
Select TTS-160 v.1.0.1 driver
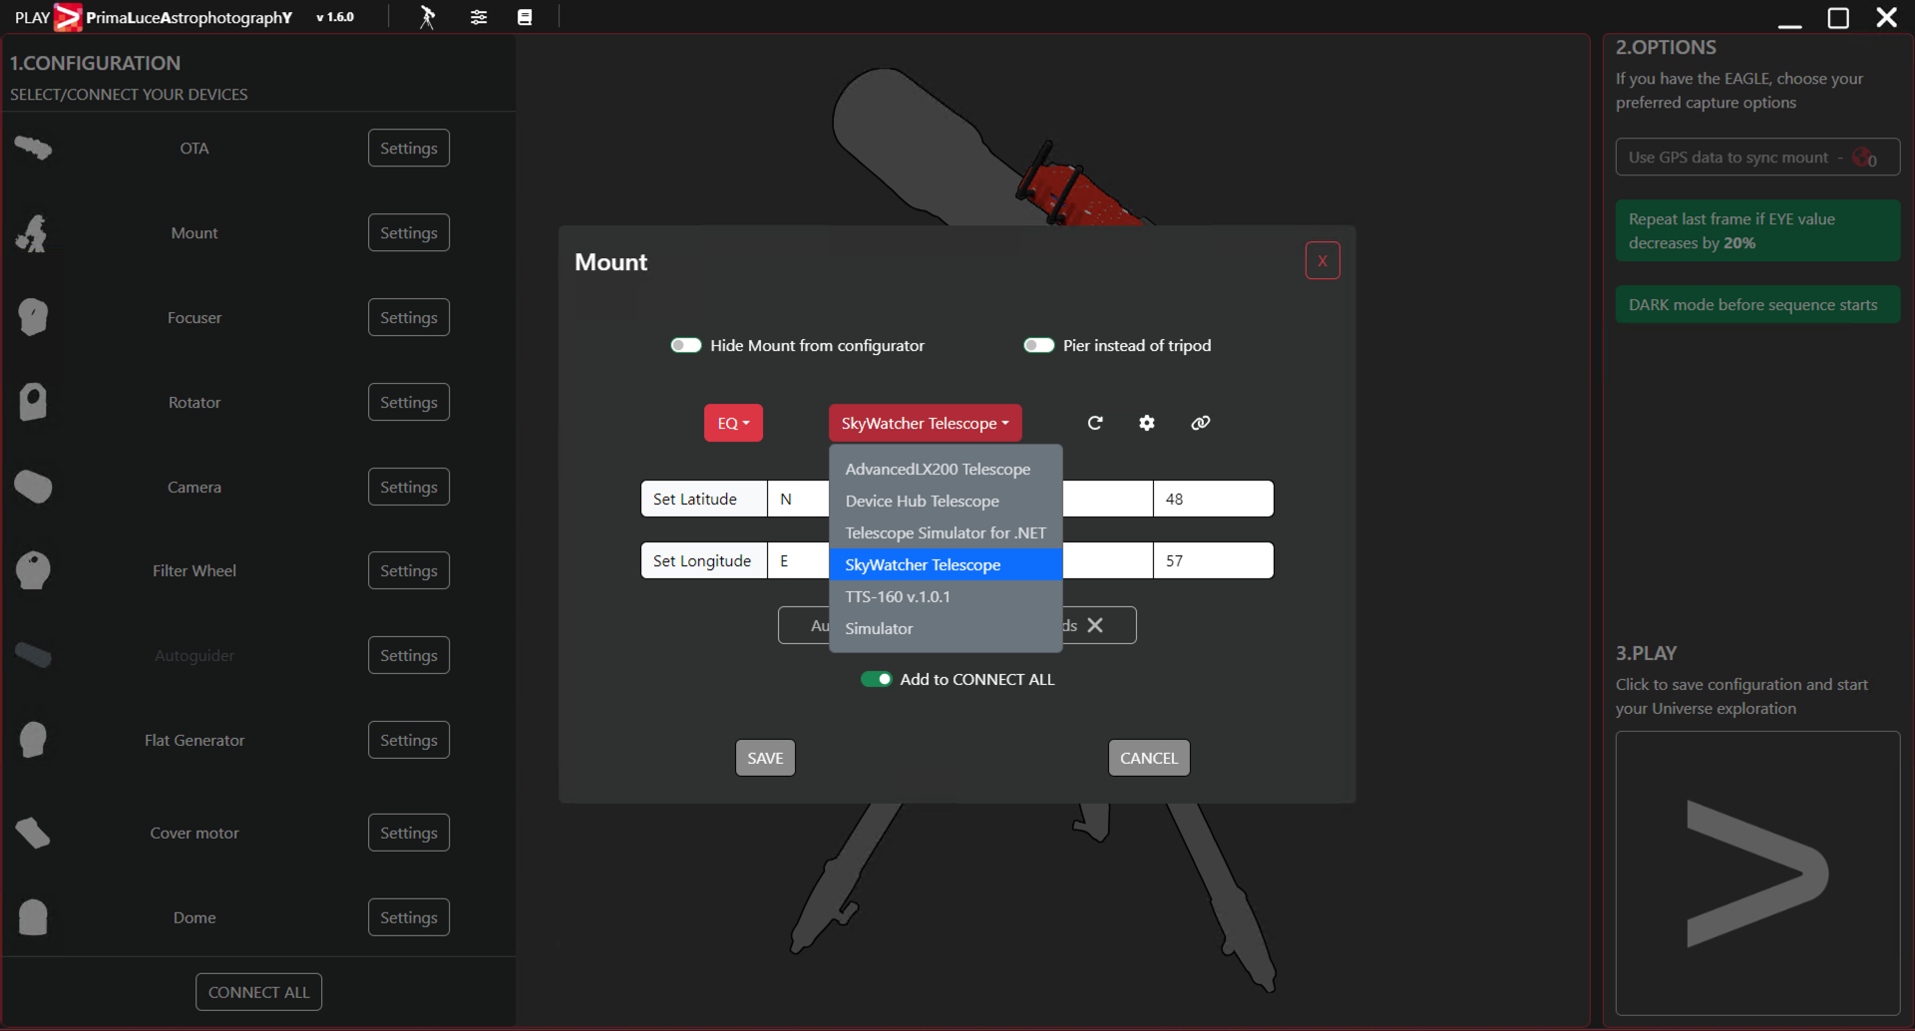(x=946, y=596)
